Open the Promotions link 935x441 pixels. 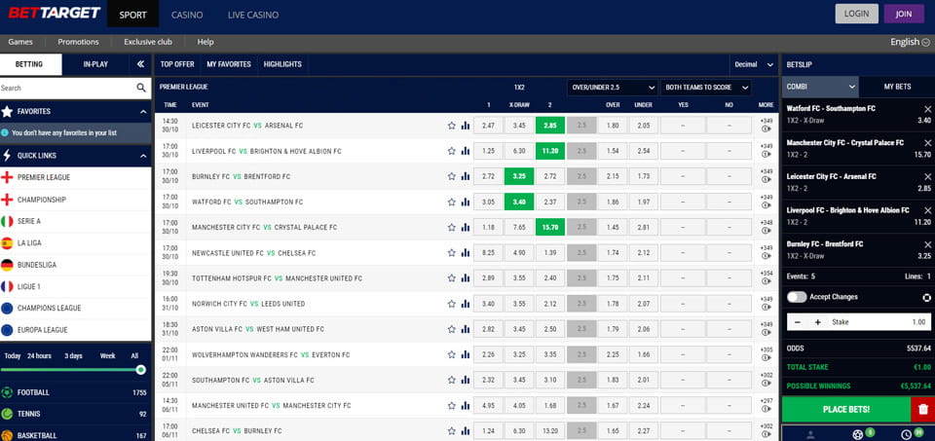point(78,42)
